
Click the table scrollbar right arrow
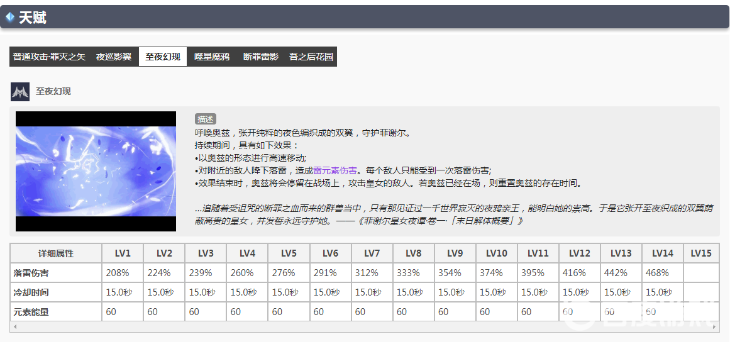715,328
